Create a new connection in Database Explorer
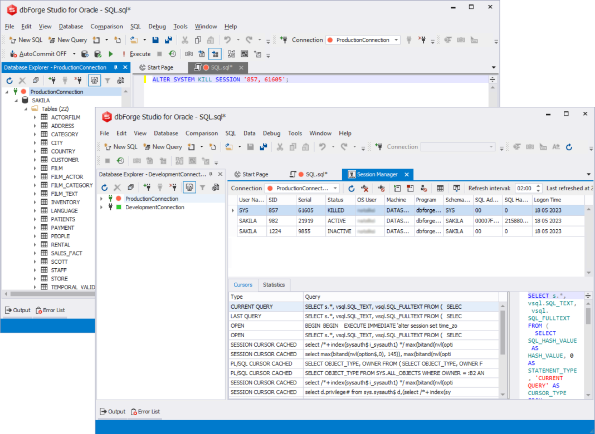The image size is (595, 434). click(148, 188)
